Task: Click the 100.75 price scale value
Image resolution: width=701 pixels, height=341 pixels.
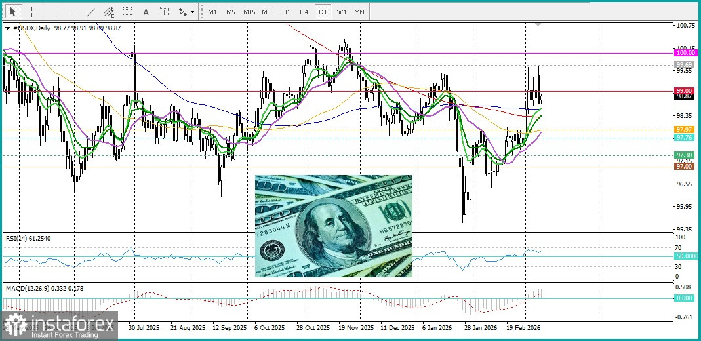Action: point(686,26)
